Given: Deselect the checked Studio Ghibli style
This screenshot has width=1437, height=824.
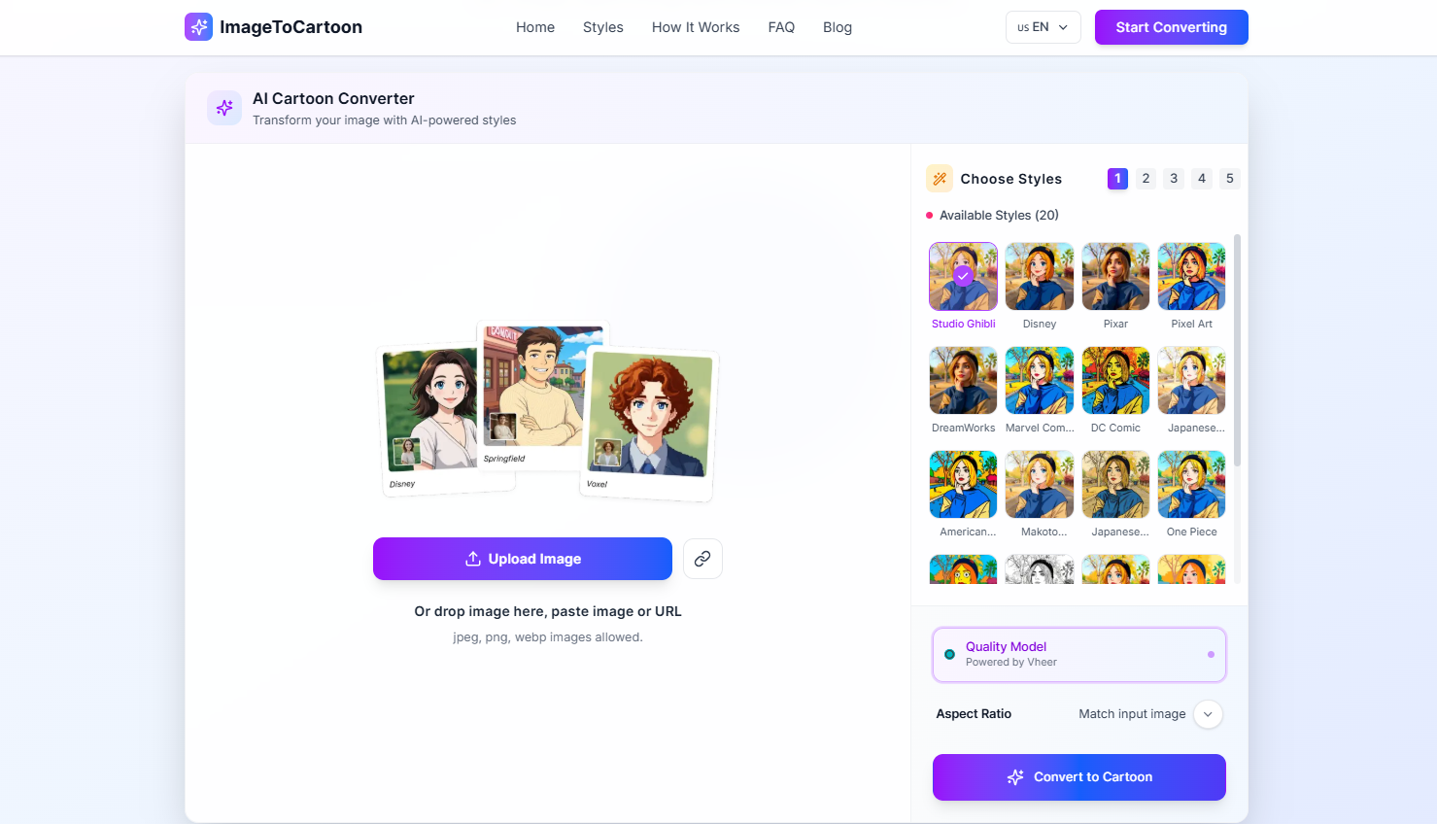Looking at the screenshot, I should tap(963, 277).
